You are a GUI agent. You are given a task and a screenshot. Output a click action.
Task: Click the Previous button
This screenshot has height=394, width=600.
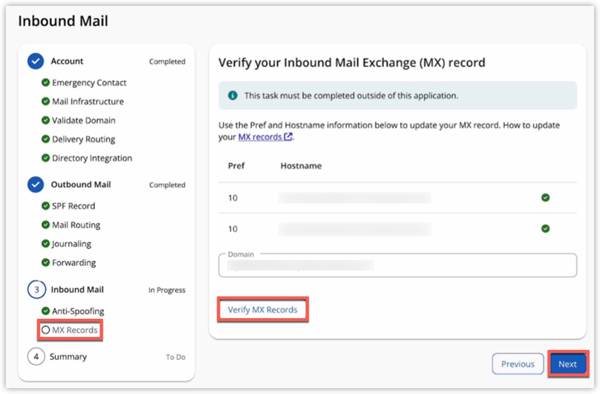click(517, 363)
